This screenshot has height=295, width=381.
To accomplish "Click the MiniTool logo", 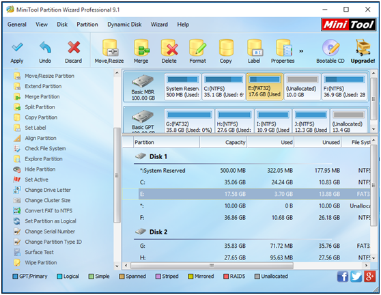I will coord(348,25).
